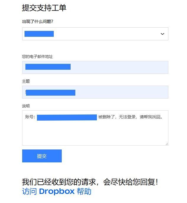The image size is (187, 203).
Task: Open the 访问 Dropbox 帮助 link
Action: (56, 192)
